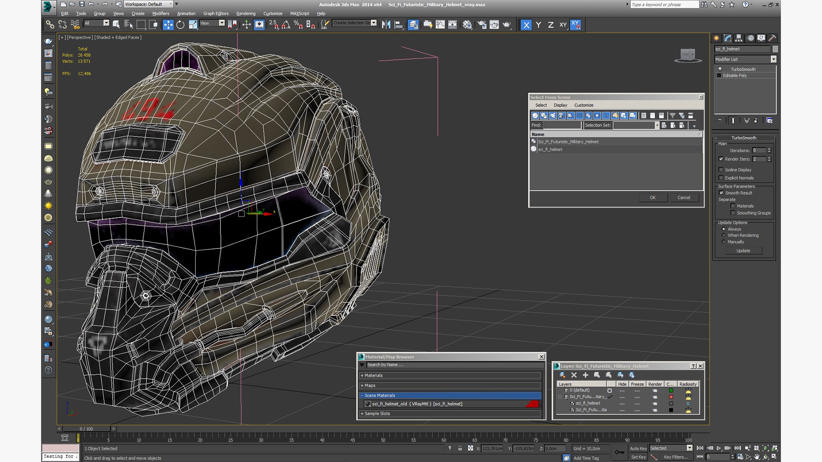Activate the Select and Link tool
This screenshot has height=462, width=822.
[50, 25]
